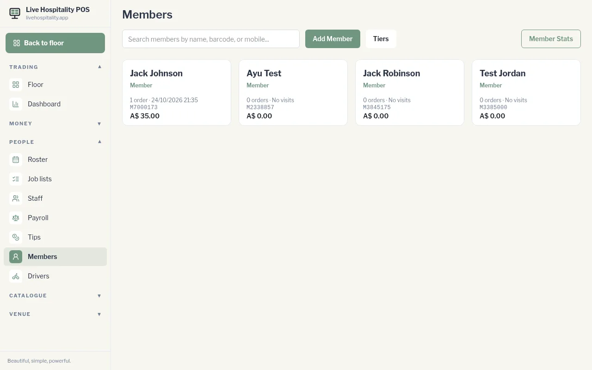Click the Job lists checklist icon
The width and height of the screenshot is (592, 370).
coord(16,179)
